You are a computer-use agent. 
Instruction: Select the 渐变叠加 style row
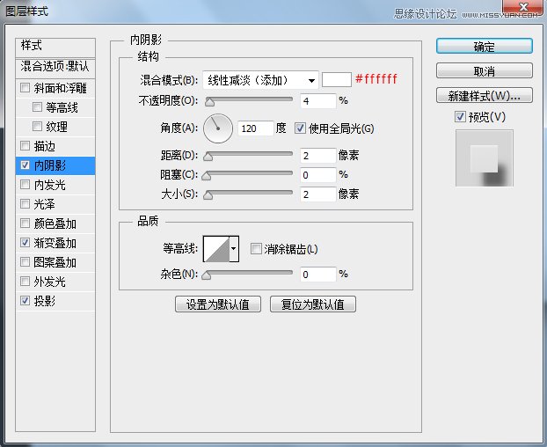click(x=55, y=243)
